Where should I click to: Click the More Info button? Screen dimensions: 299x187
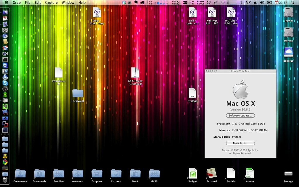240,143
